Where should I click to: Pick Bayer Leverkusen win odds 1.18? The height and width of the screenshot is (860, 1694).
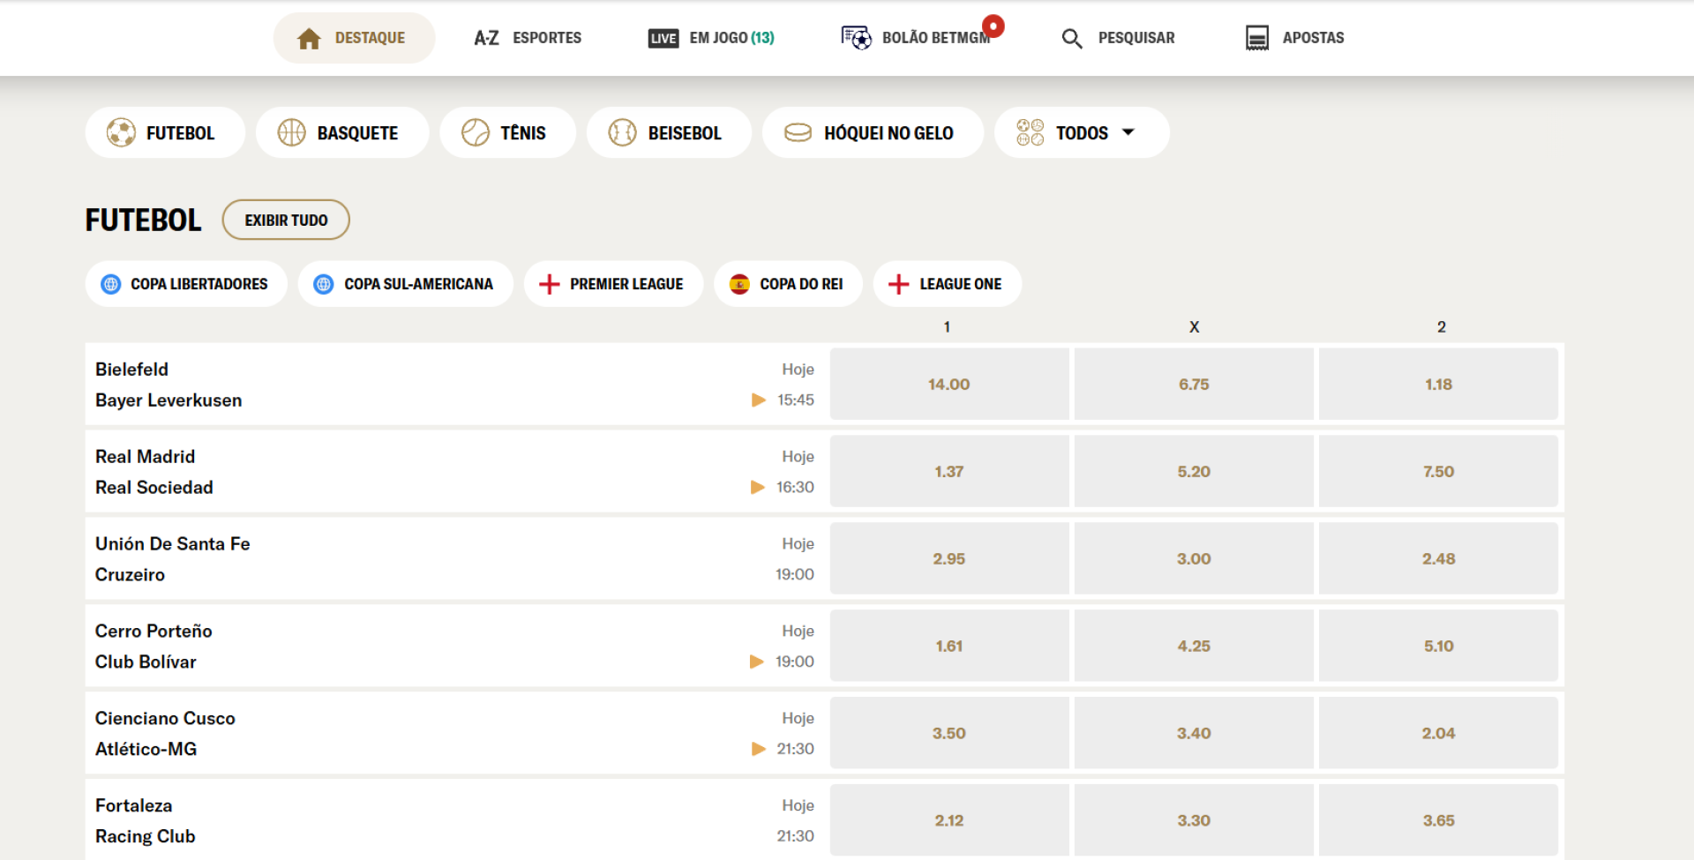pyautogui.click(x=1437, y=385)
